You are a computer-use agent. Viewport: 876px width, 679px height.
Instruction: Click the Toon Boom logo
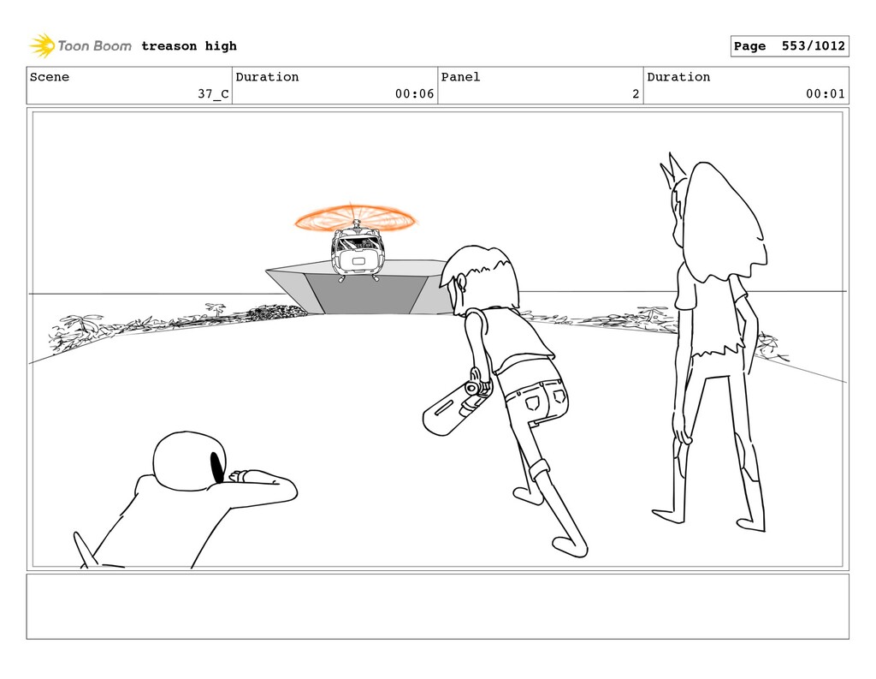pos(80,46)
